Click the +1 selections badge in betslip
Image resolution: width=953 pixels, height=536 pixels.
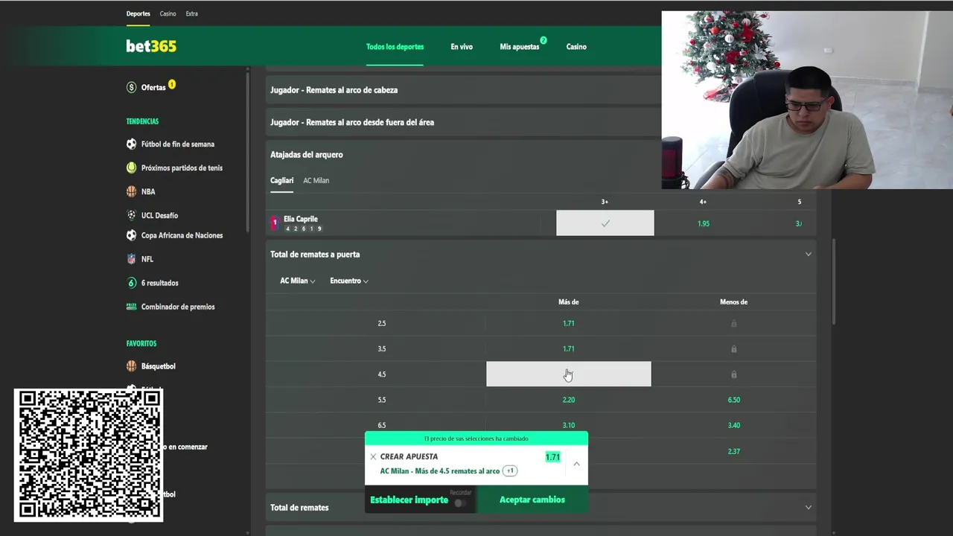pyautogui.click(x=510, y=470)
